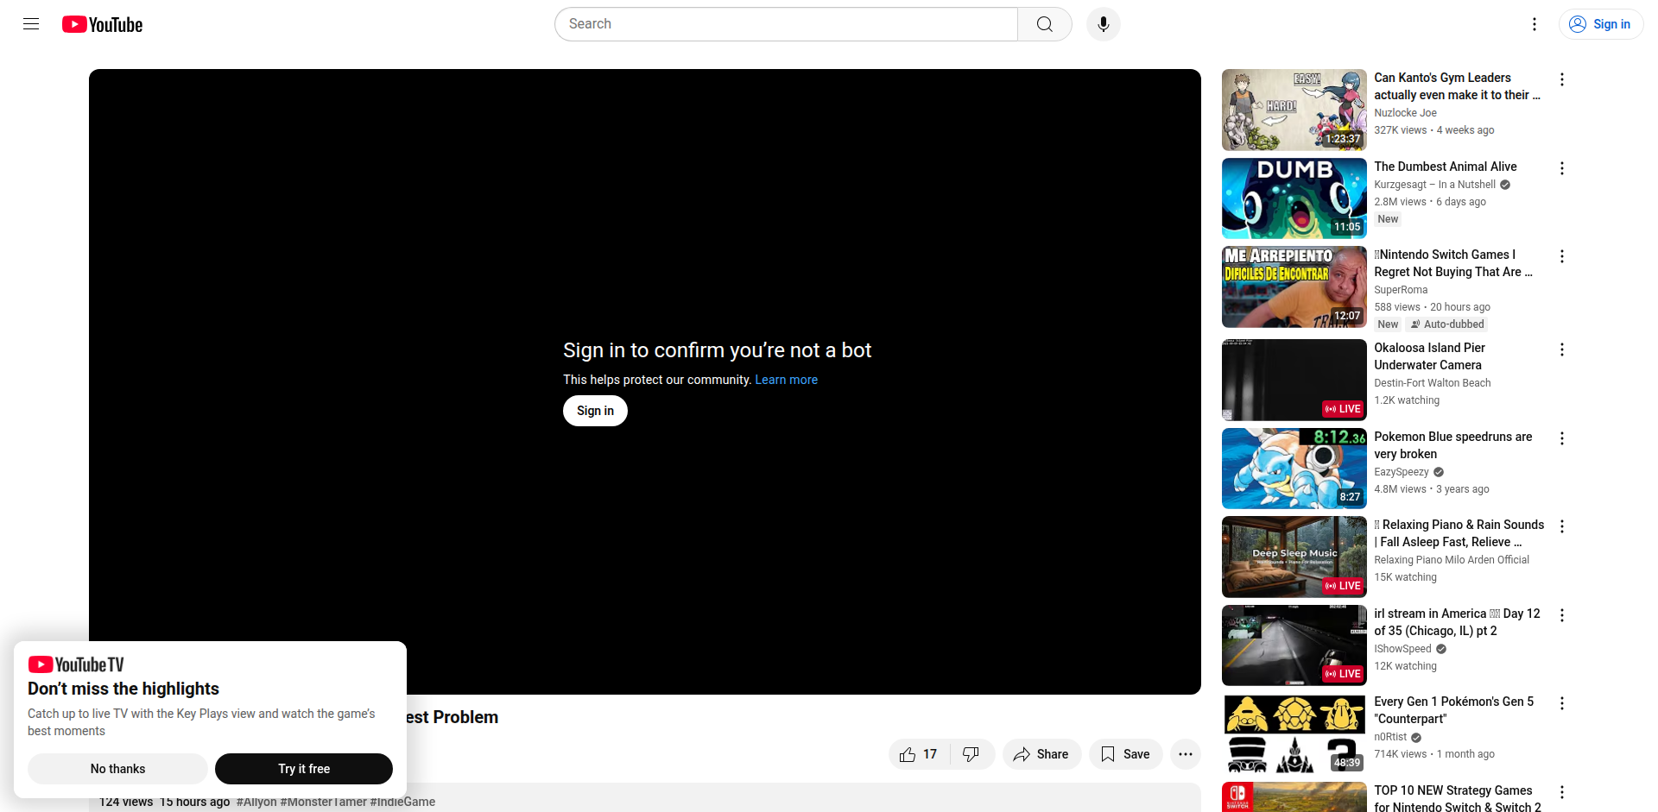
Task: Open the Me Arrepiento Switch games thumbnail
Action: coord(1294,286)
